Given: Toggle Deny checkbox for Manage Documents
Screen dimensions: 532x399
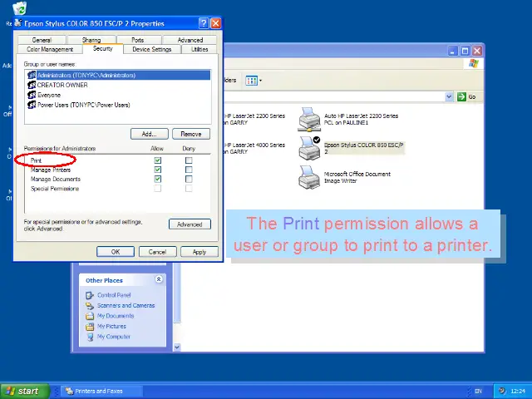Looking at the screenshot, I should point(189,180).
